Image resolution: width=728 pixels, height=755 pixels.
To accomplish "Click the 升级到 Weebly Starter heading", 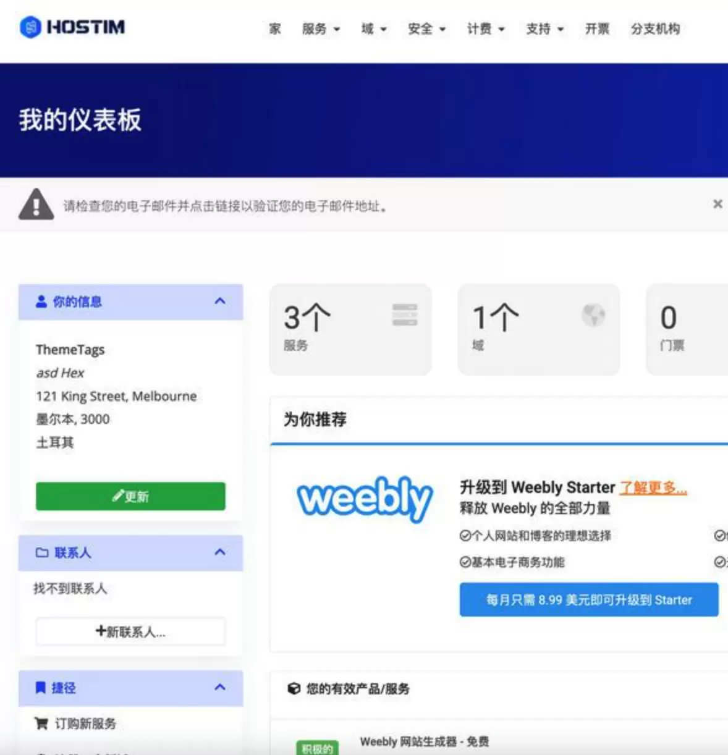I will [538, 487].
